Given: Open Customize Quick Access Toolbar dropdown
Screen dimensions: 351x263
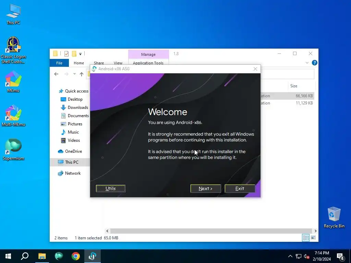Looking at the screenshot, I should coord(80,54).
